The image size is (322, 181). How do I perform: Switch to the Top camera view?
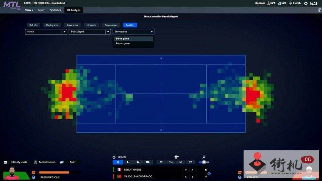click(171, 162)
